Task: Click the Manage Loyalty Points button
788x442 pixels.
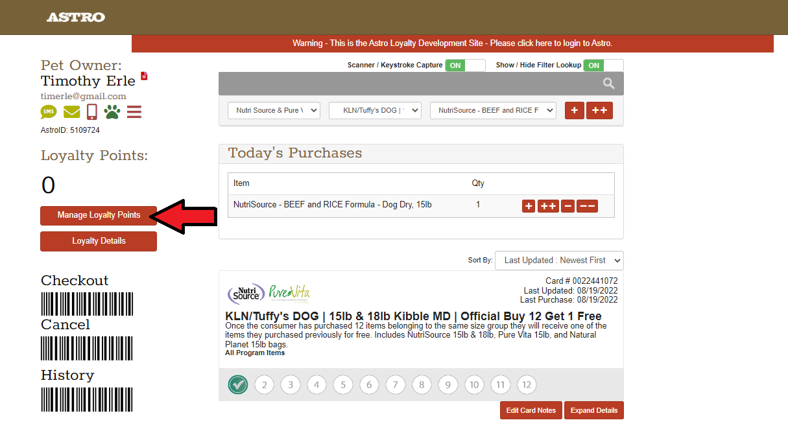Action: click(99, 215)
